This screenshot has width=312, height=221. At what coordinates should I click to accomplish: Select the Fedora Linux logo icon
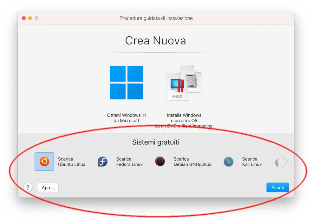coord(102,162)
